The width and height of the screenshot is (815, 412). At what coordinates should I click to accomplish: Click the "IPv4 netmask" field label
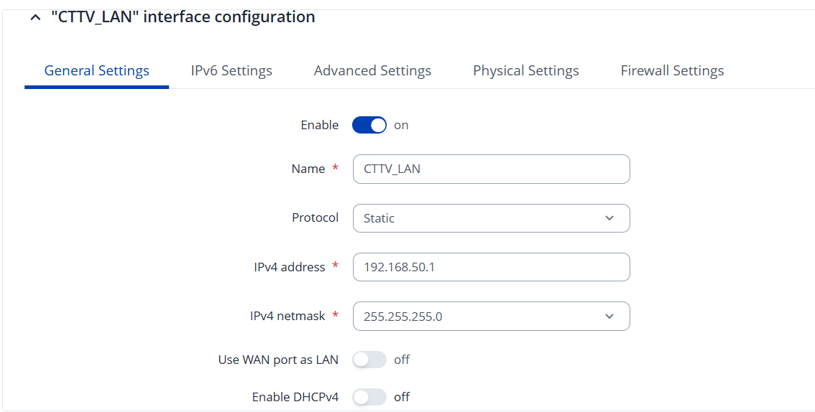tap(287, 316)
